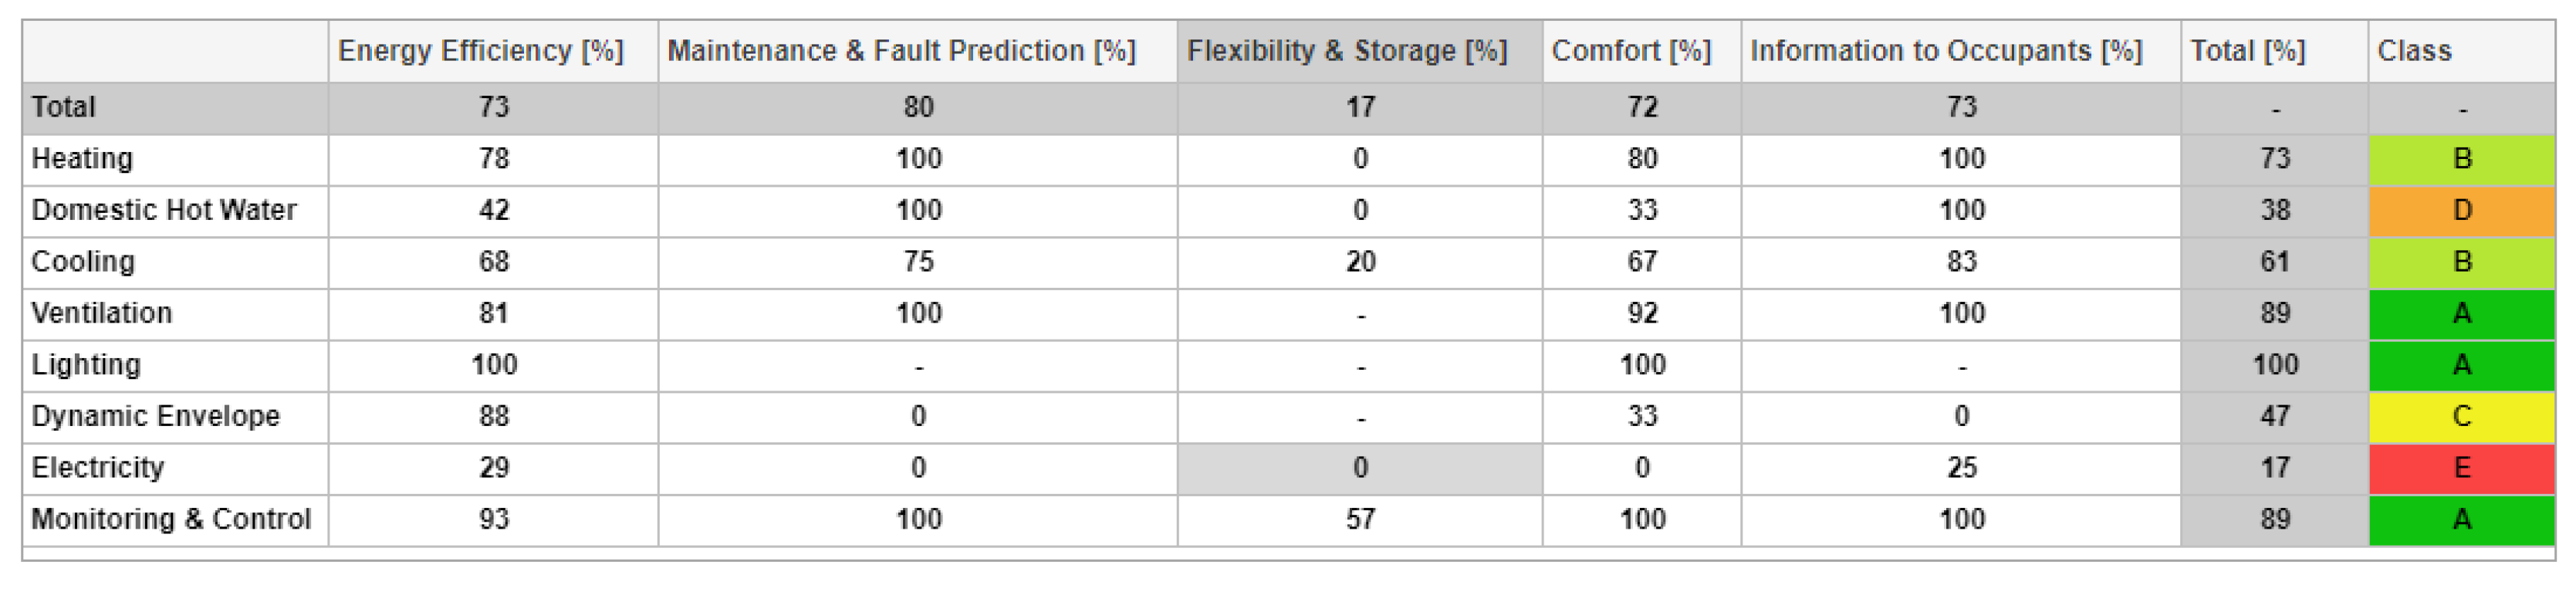This screenshot has height=592, width=2576.
Task: Click the orange class D cell
Action: 2461,210
